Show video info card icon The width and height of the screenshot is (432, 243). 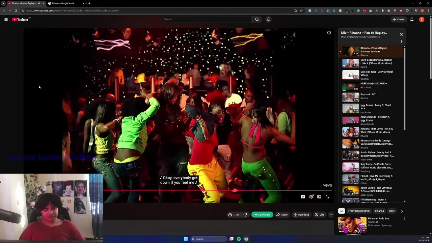point(329,33)
